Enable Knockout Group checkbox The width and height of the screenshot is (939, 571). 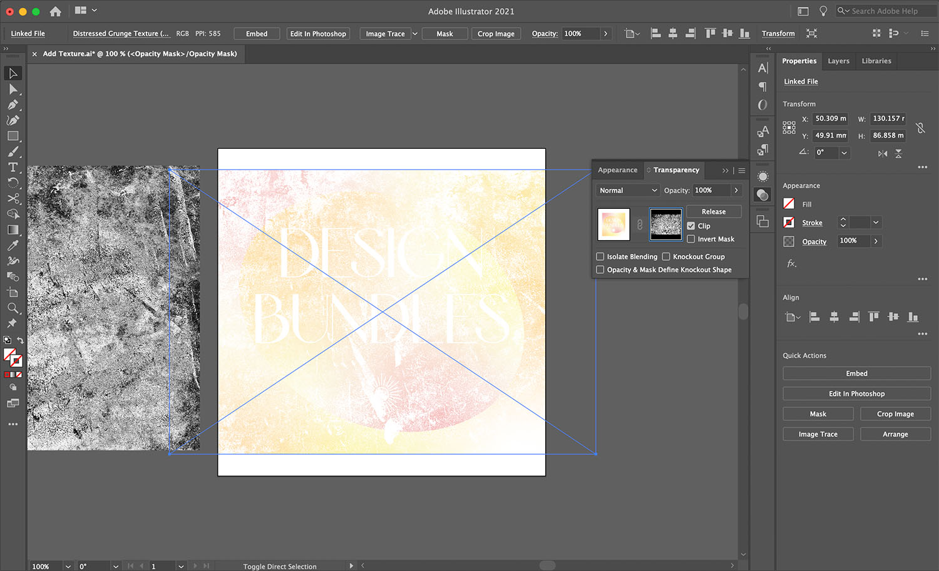[666, 256]
